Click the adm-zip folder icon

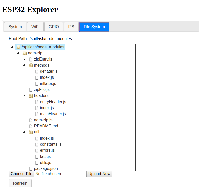pyautogui.click(x=25, y=53)
